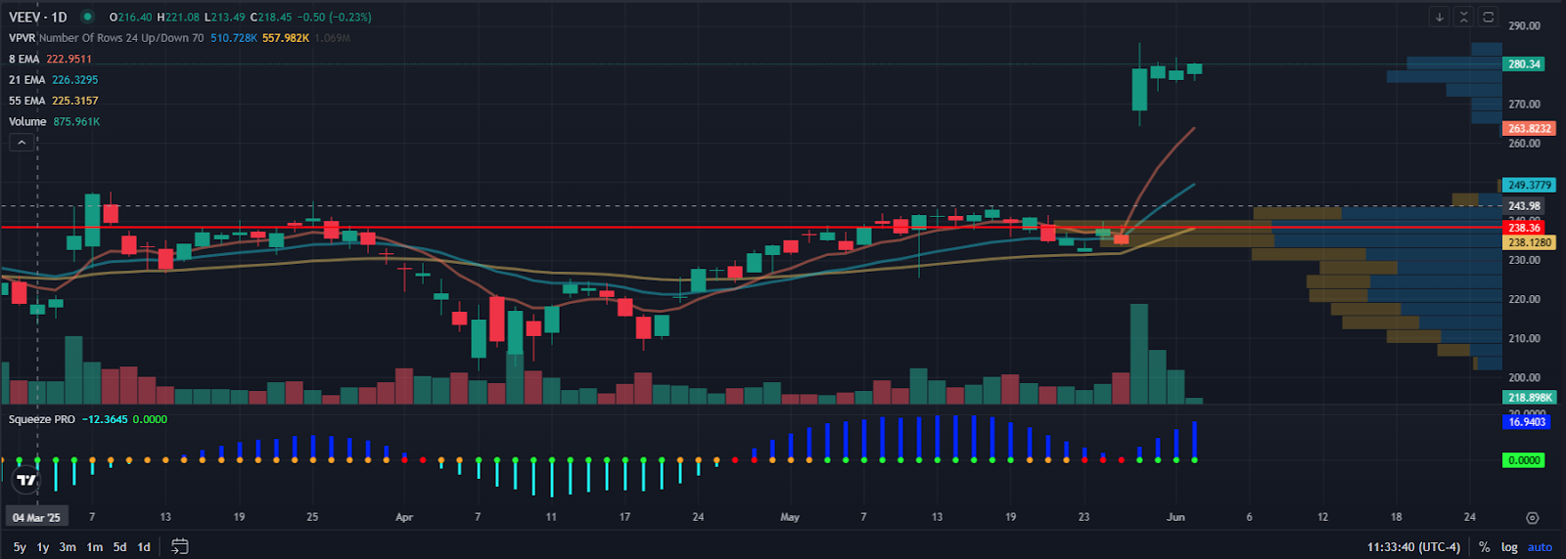The width and height of the screenshot is (1566, 559).
Task: Click the price change -0.50 (-0.23%)
Action: point(333,17)
